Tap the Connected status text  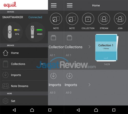(x=35, y=17)
